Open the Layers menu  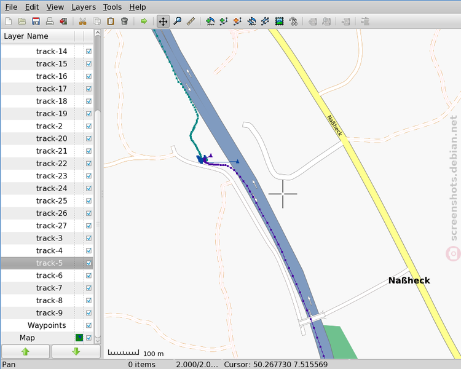click(84, 7)
